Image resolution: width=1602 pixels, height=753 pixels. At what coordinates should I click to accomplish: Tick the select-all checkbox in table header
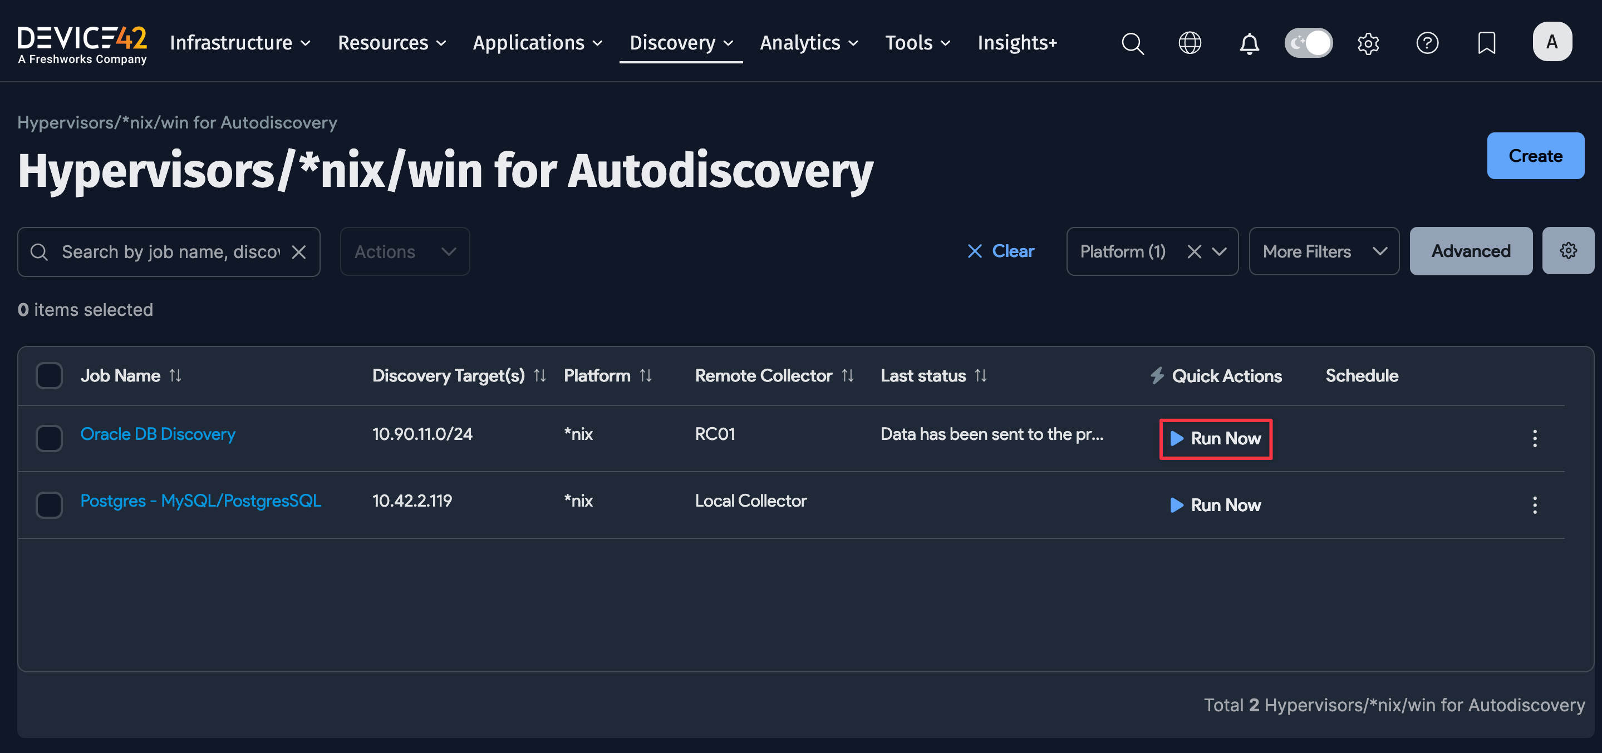pos(49,376)
